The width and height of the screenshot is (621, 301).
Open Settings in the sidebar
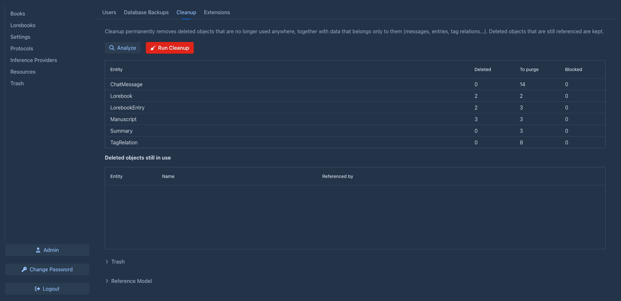coord(20,37)
